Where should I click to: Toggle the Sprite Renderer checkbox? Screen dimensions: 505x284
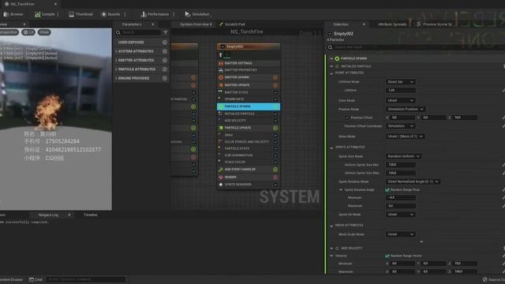pyautogui.click(x=275, y=185)
